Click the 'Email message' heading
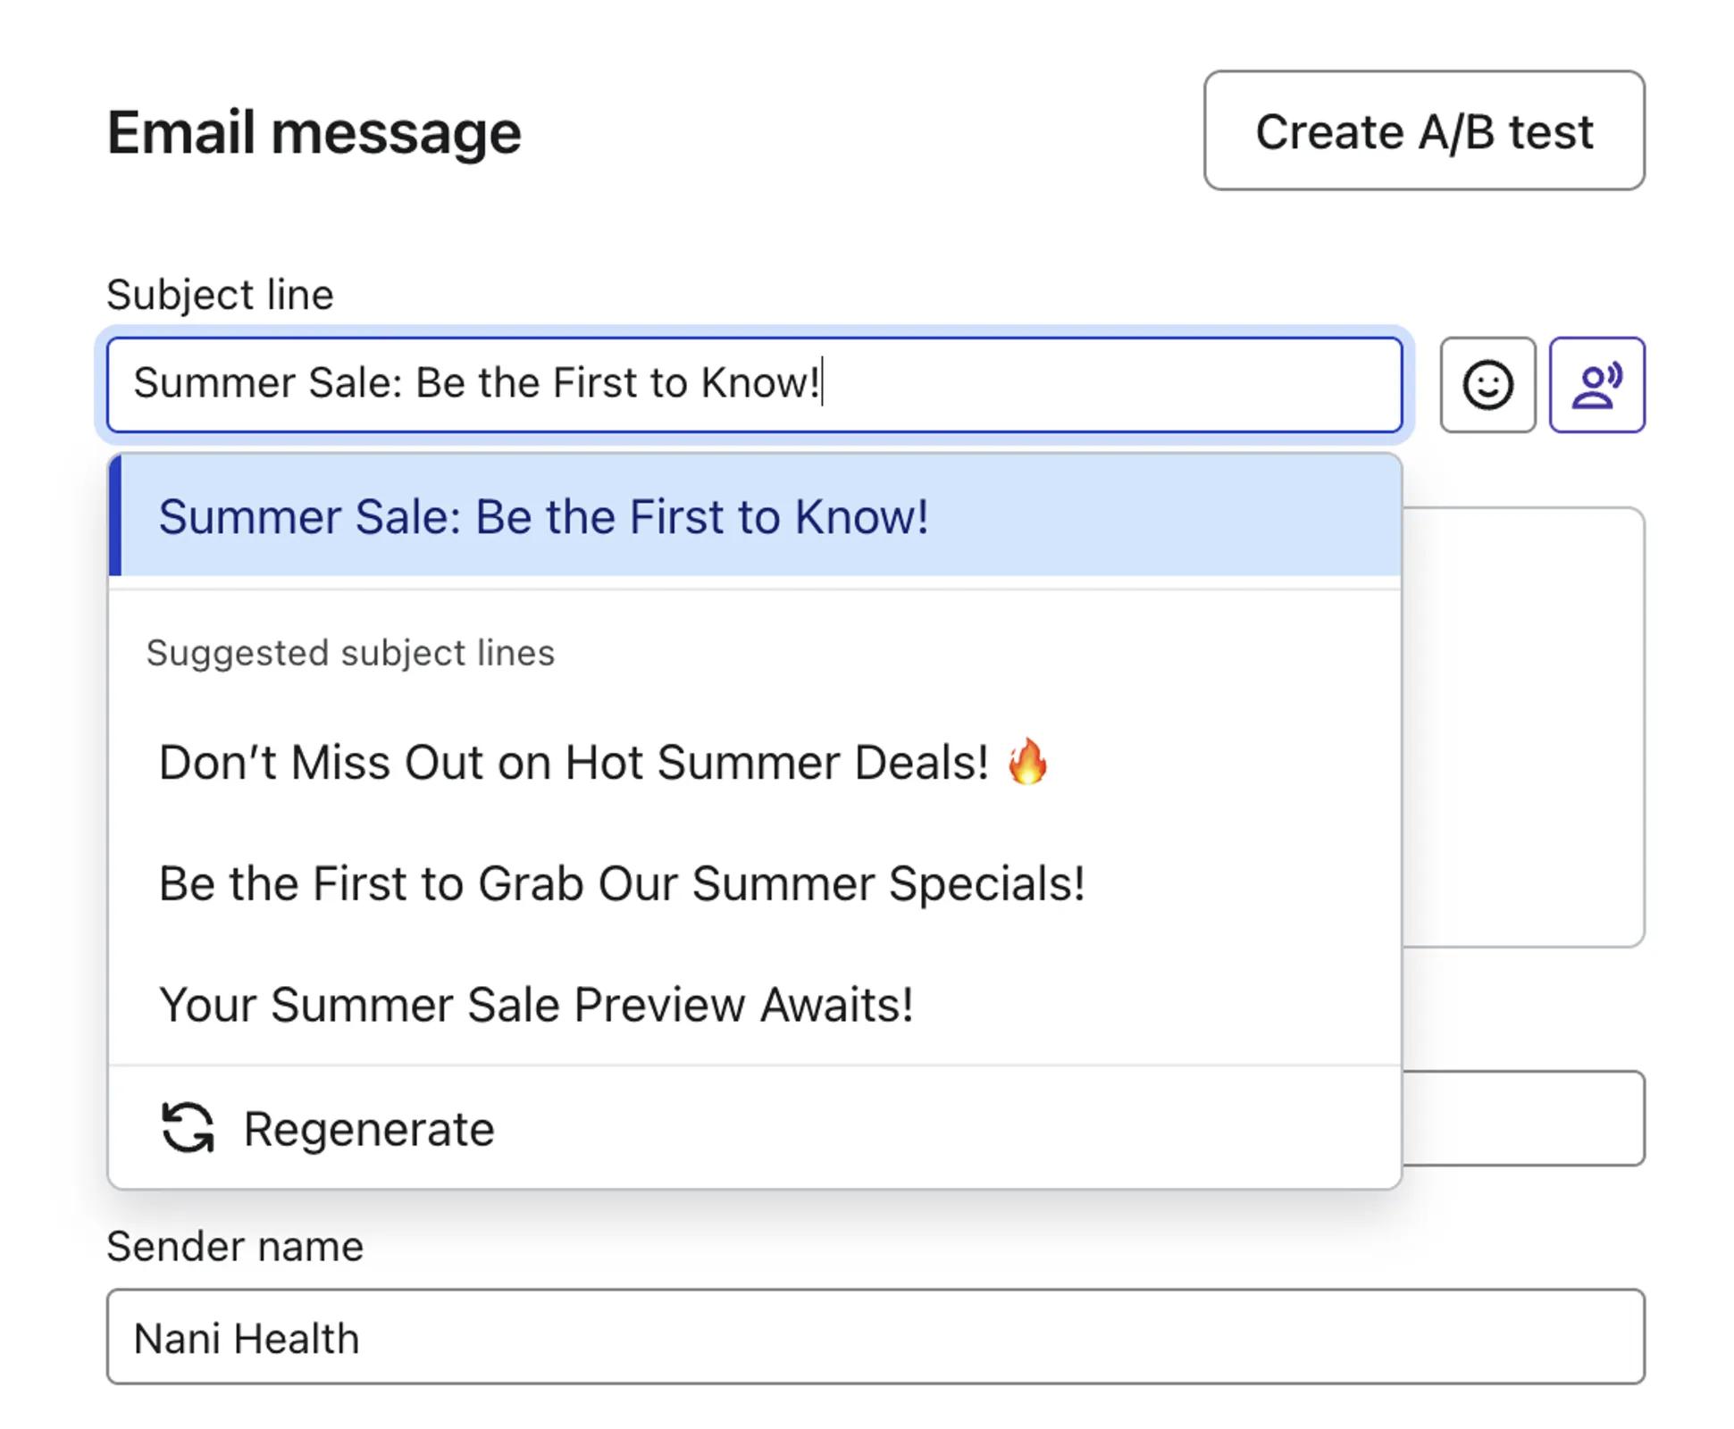Image resolution: width=1734 pixels, height=1429 pixels. [x=314, y=132]
